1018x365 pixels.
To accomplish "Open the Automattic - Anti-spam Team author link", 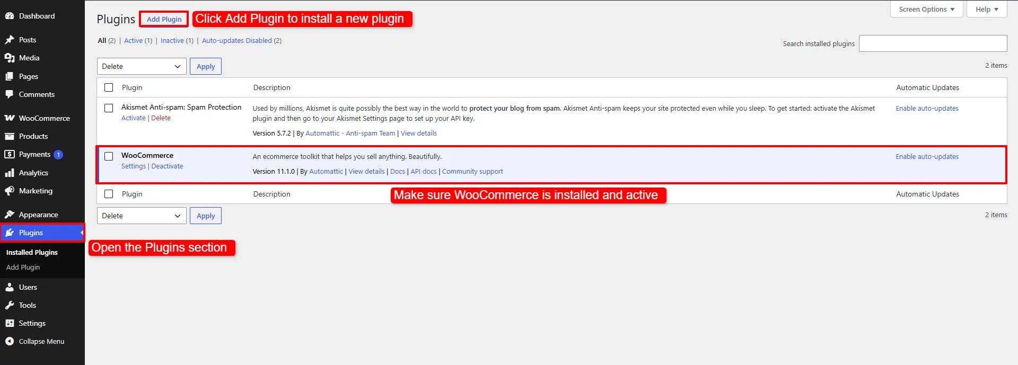I will coord(350,133).
